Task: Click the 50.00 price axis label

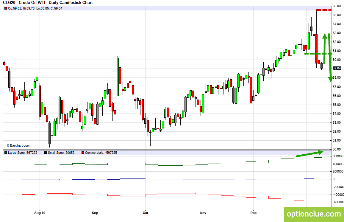Action: [x=337, y=149]
